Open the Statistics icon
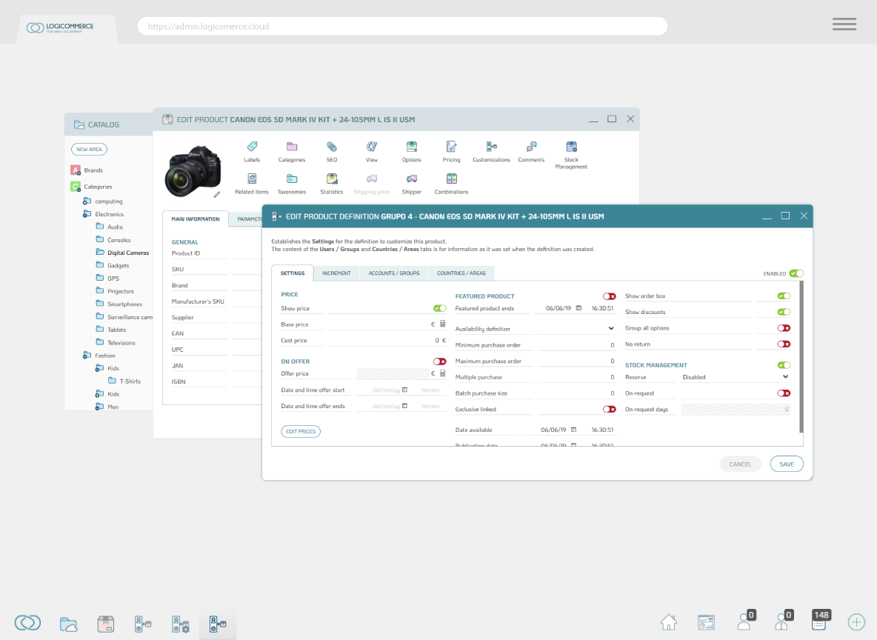 click(x=332, y=179)
